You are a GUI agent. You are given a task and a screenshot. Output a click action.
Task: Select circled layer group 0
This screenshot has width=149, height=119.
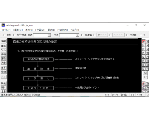pyautogui.click(x=144, y=84)
